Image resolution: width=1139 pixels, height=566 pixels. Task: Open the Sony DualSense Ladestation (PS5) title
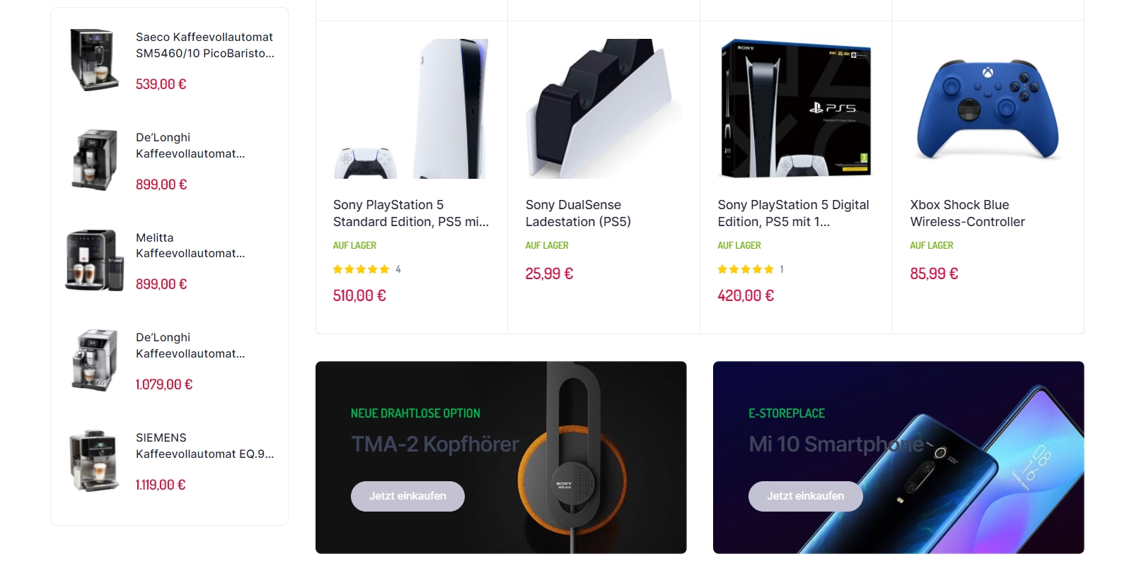tap(578, 213)
